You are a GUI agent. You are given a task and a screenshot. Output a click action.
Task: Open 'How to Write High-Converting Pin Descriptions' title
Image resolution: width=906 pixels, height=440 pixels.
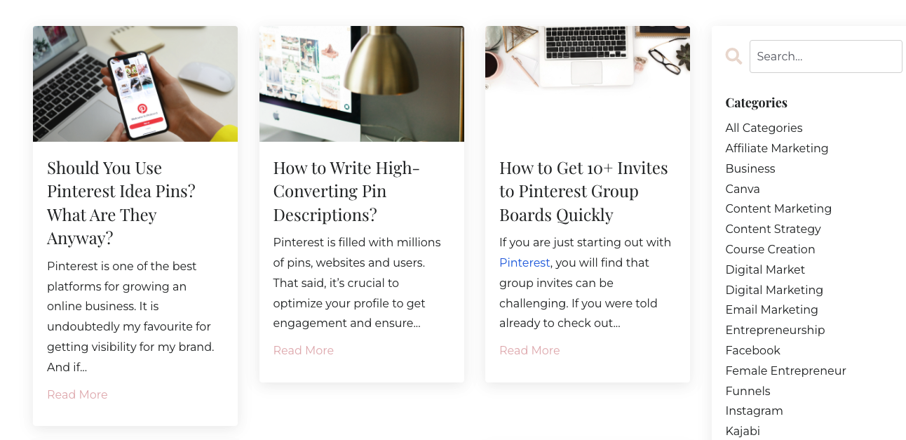(346, 191)
